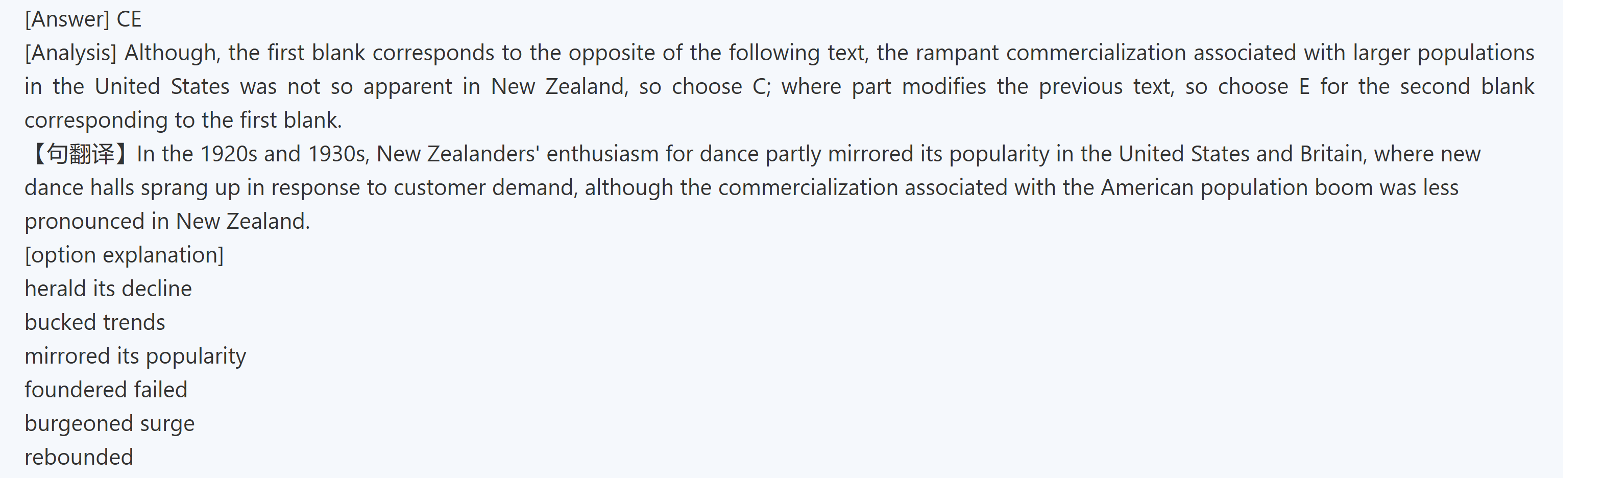Screen dimensions: 1603x478
Task: Click the "[Answer] CE" line
Action: (83, 19)
